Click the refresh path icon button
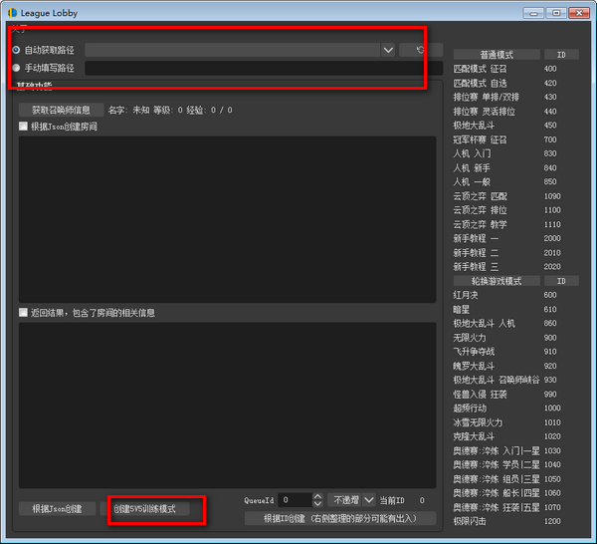597x544 pixels. pyautogui.click(x=421, y=50)
